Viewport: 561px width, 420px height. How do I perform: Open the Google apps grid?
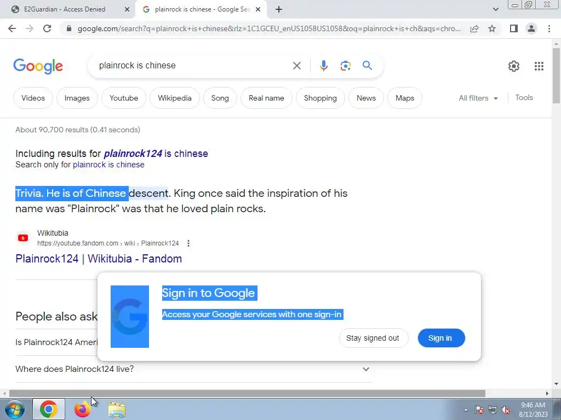point(539,66)
